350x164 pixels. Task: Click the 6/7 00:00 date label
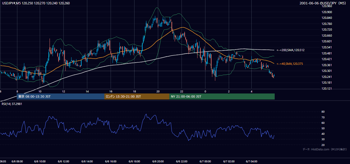point(205,162)
